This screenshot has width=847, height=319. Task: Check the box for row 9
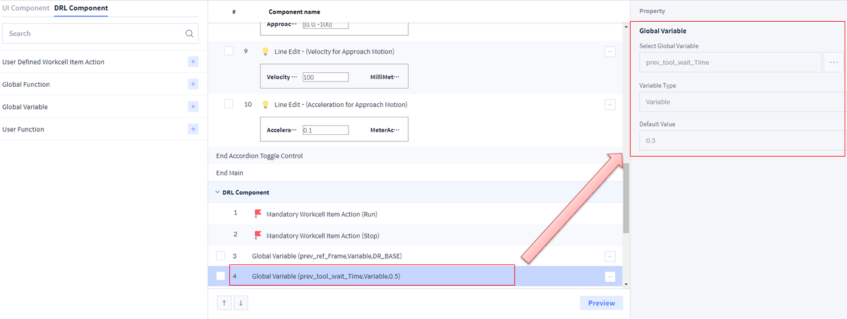229,51
